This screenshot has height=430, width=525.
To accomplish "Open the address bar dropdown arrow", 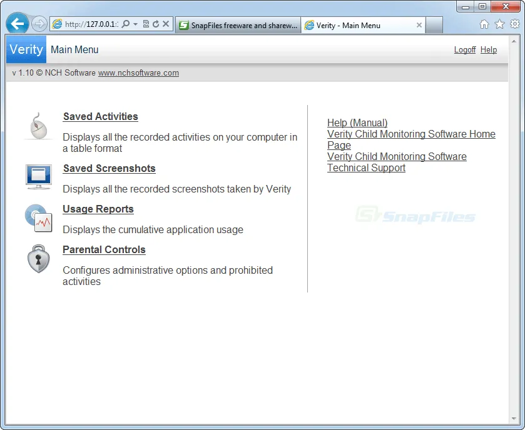I will (135, 24).
